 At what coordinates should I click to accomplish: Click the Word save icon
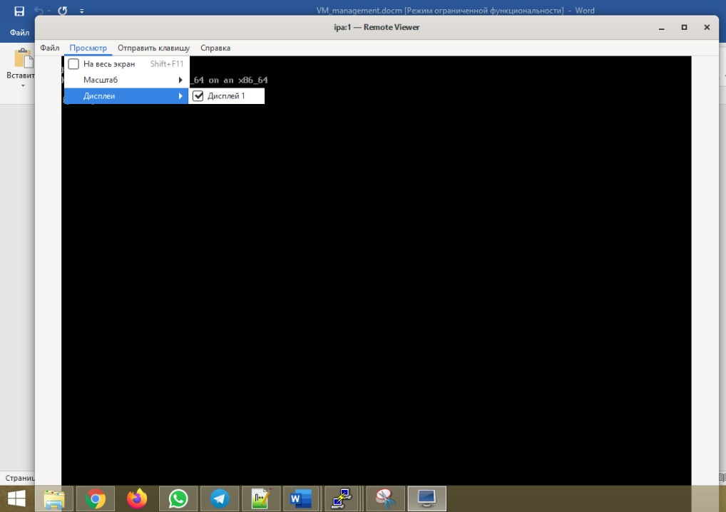pyautogui.click(x=19, y=11)
